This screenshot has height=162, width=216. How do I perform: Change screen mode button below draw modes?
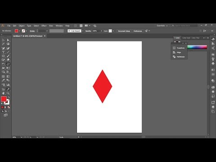[5, 115]
